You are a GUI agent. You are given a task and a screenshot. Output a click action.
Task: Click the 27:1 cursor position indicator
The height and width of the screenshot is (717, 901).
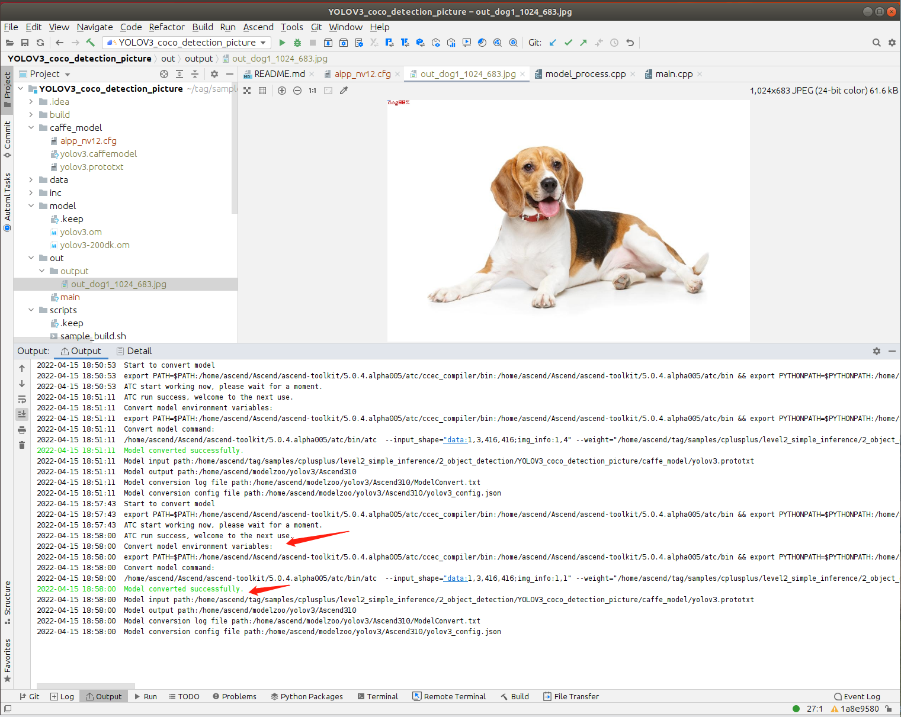pyautogui.click(x=815, y=709)
